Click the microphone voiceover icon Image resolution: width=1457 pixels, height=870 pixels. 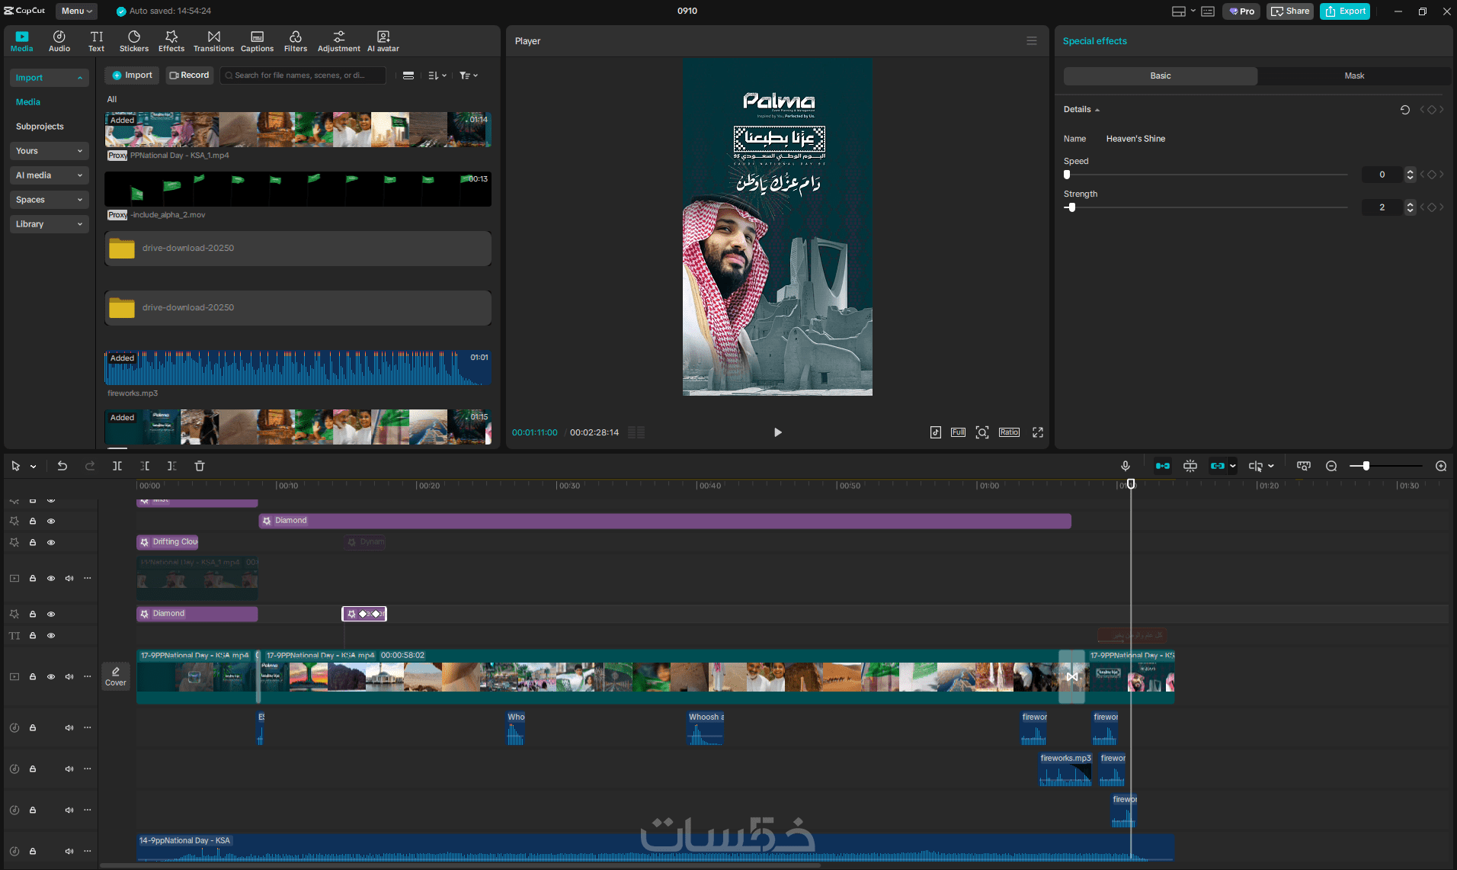click(1126, 466)
